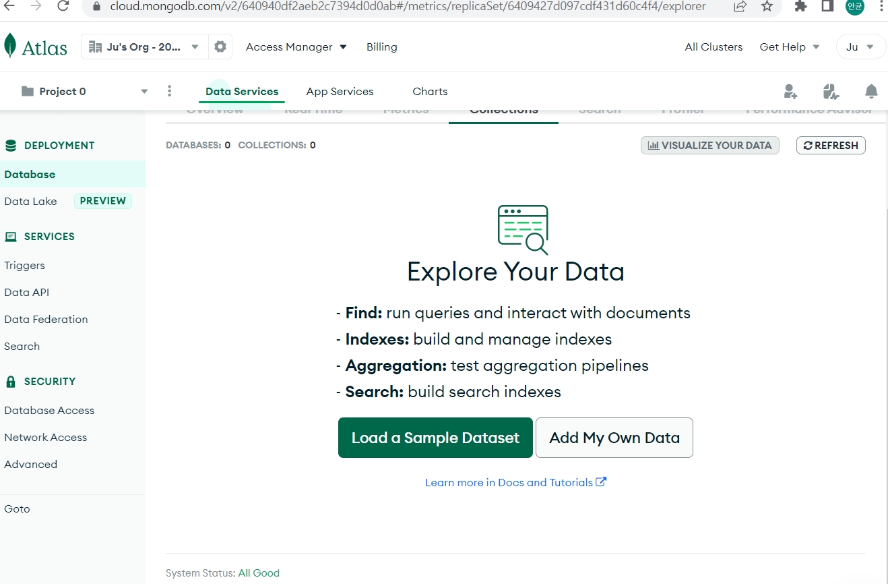Click the site lock icon in address bar

[96, 6]
